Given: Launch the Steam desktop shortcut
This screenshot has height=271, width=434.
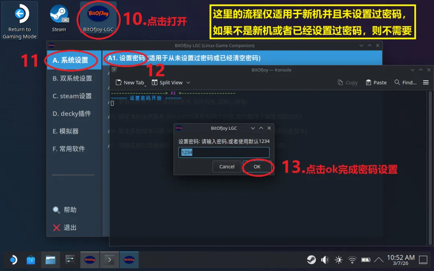Looking at the screenshot, I should 59,19.
